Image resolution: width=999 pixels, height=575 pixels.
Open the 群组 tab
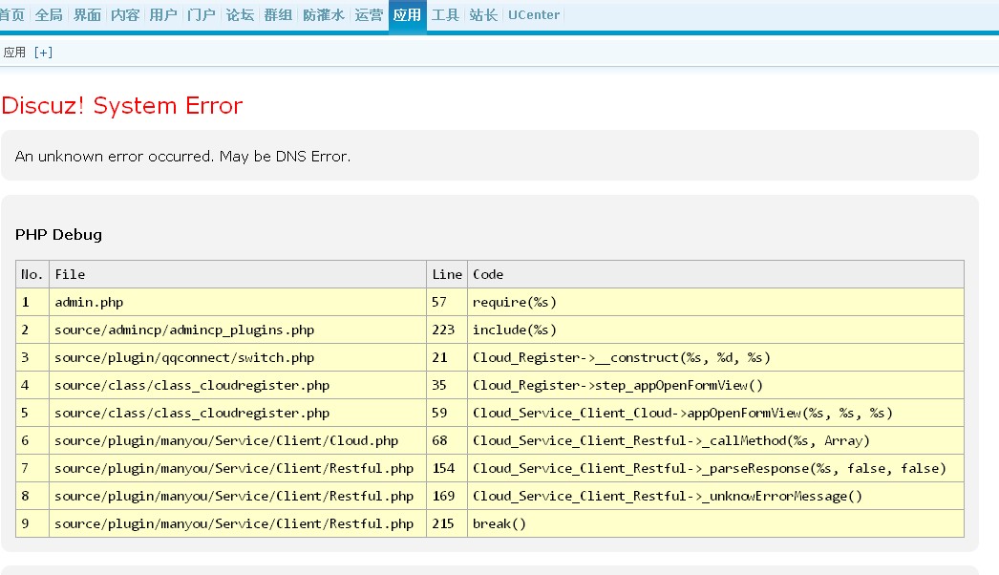[x=278, y=15]
